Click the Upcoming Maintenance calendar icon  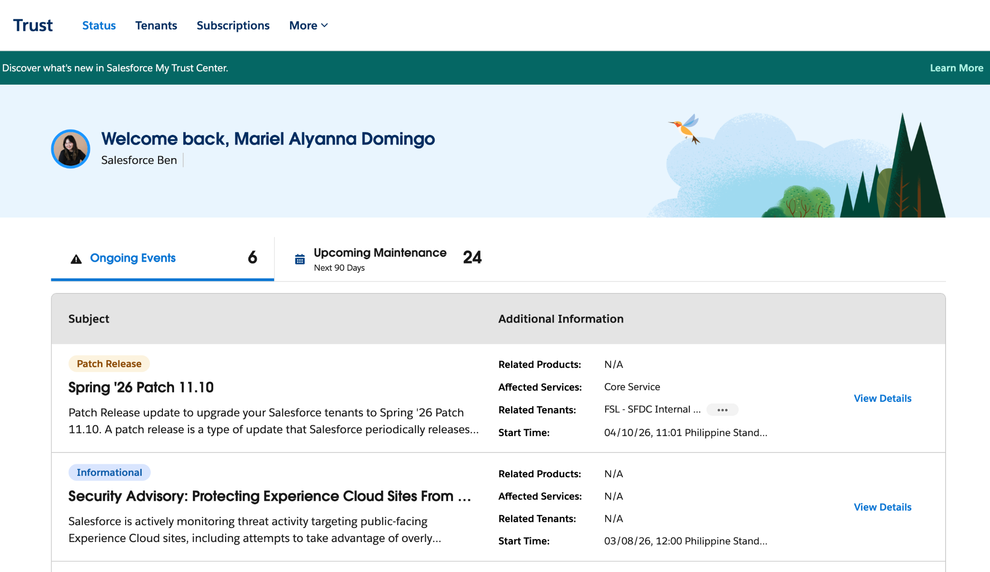pyautogui.click(x=300, y=259)
